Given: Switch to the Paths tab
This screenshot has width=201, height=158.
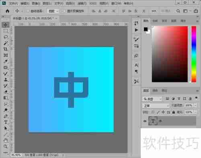Looking at the screenshot, I should 164,90.
